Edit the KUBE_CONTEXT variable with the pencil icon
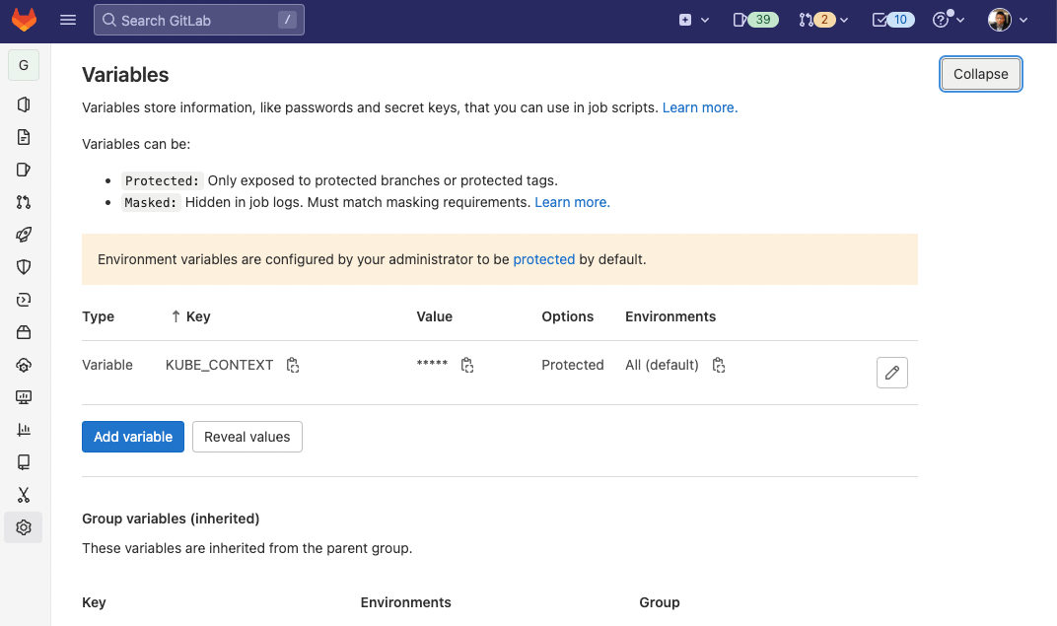Image resolution: width=1057 pixels, height=626 pixels. [891, 373]
